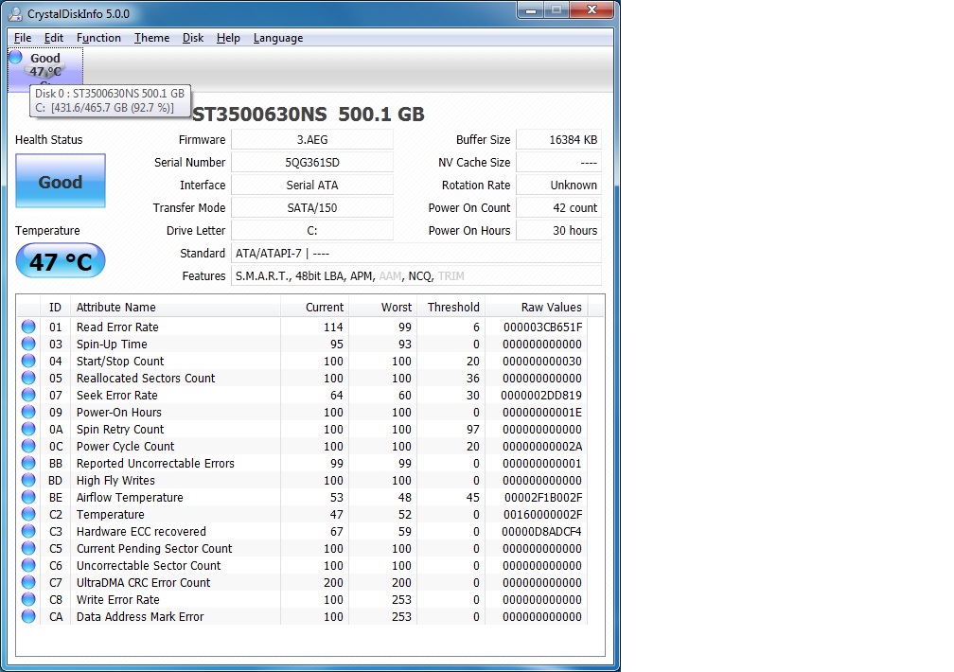Click the status orb beside UltraDMA CRC Error Count
The height and width of the screenshot is (672, 954).
pyautogui.click(x=28, y=582)
